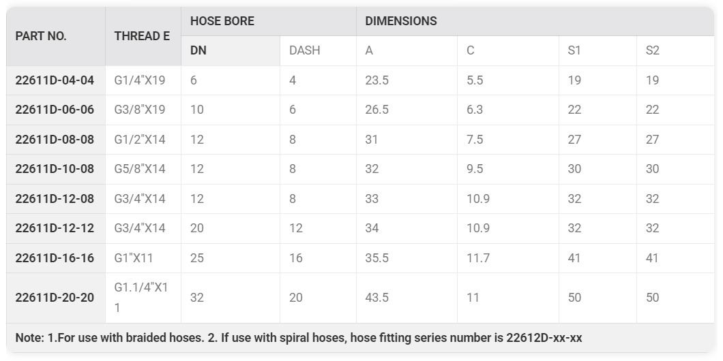Click the 11.7 value in column C
Viewport: 723px width, 361px height.
click(478, 258)
